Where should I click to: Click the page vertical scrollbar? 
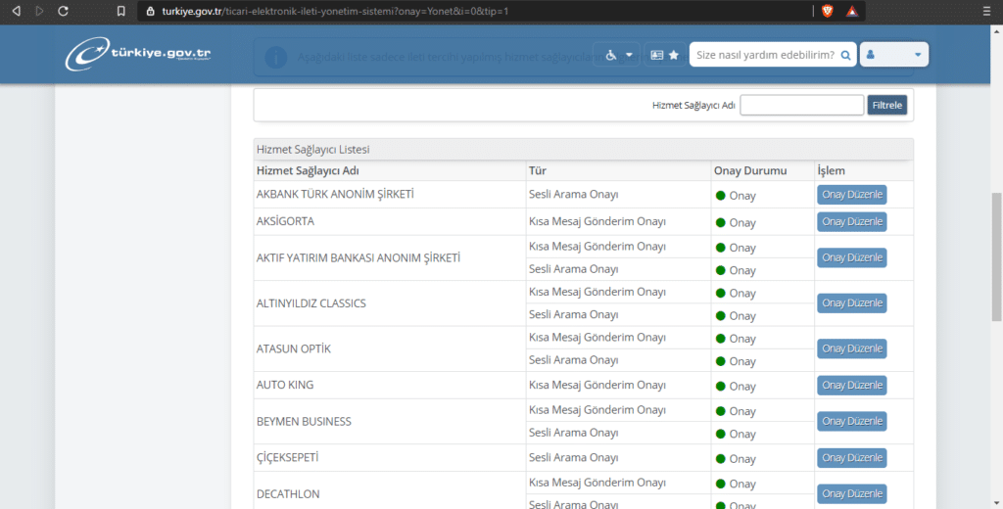pos(996,255)
